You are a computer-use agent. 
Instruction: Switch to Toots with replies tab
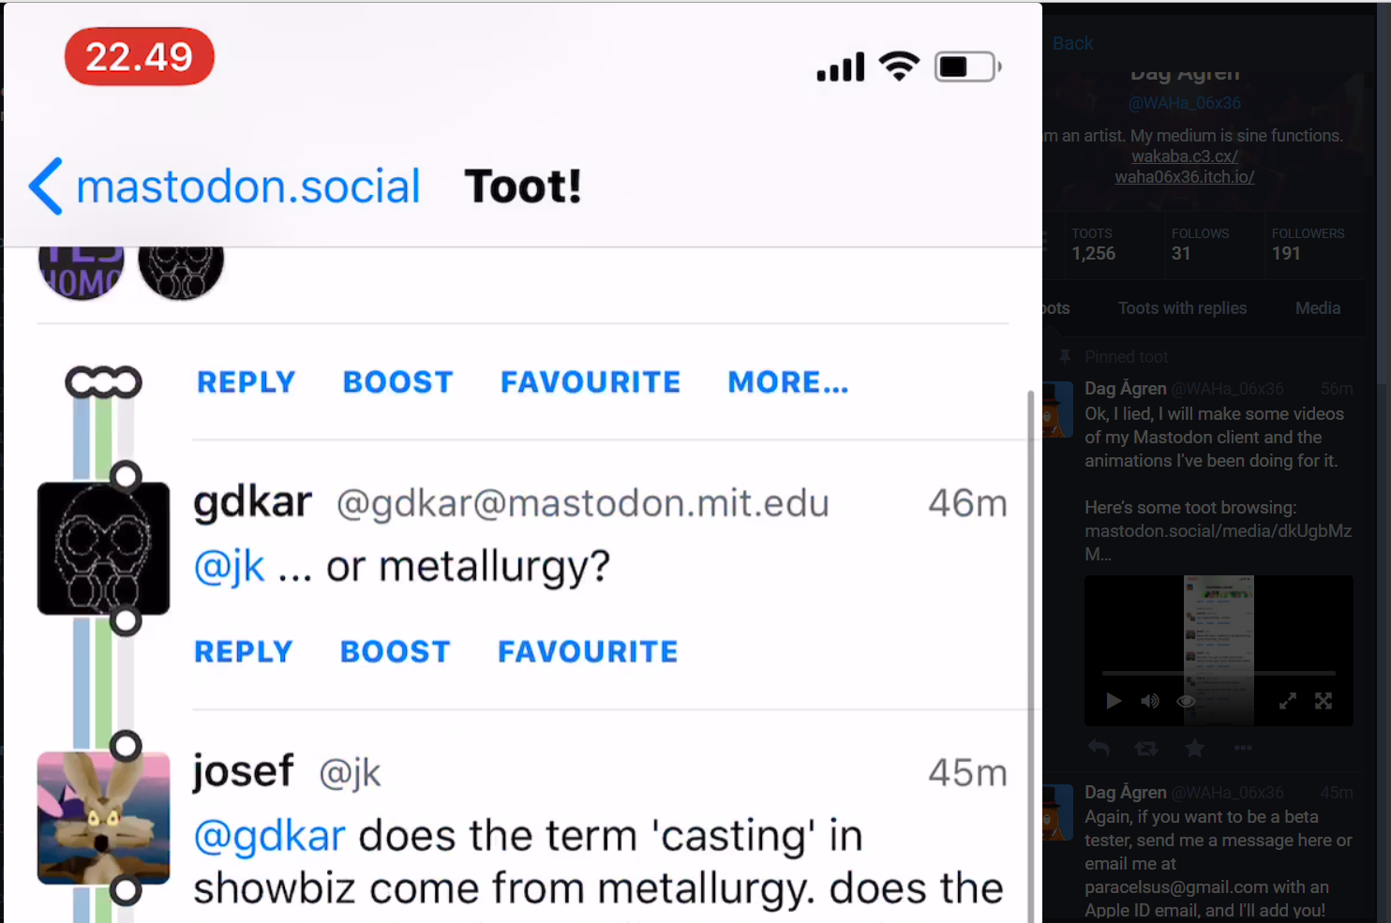[x=1182, y=308]
